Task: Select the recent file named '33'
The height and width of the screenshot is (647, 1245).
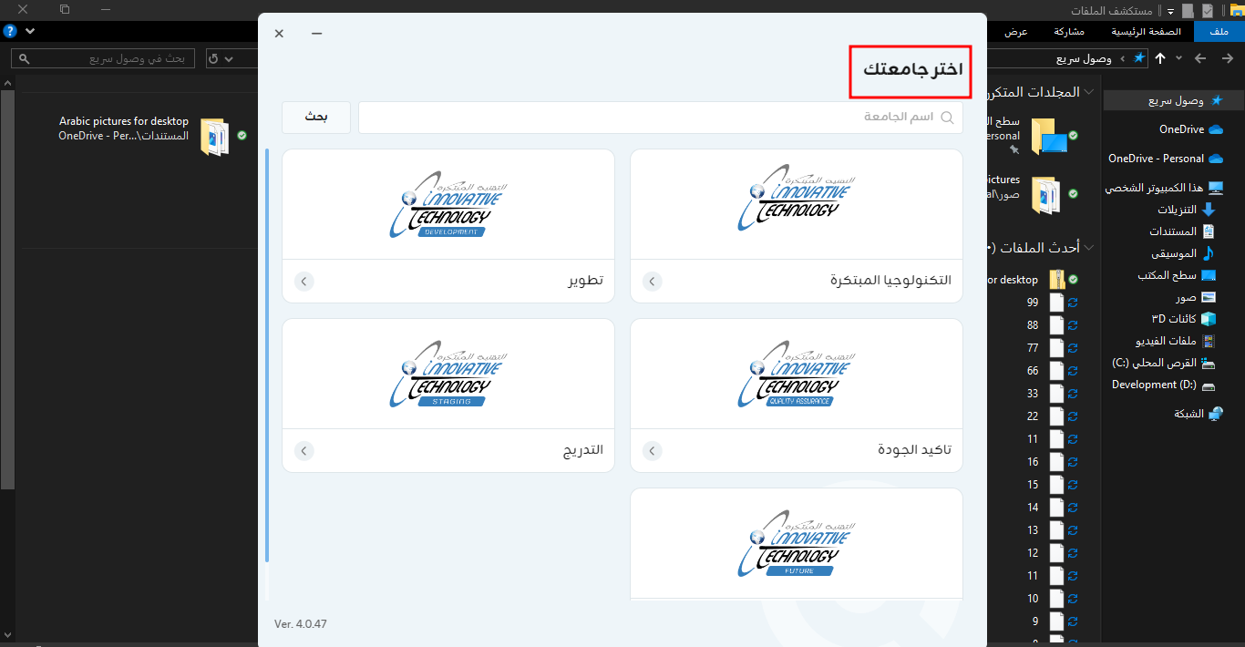Action: click(1033, 393)
